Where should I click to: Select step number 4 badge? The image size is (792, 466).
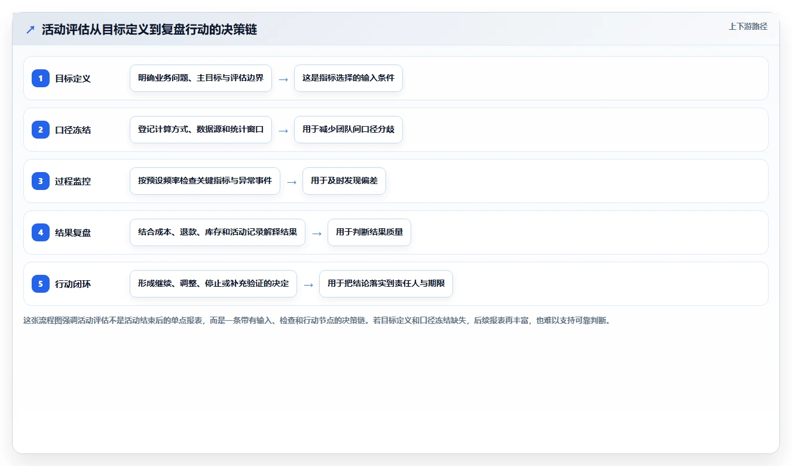tap(41, 232)
